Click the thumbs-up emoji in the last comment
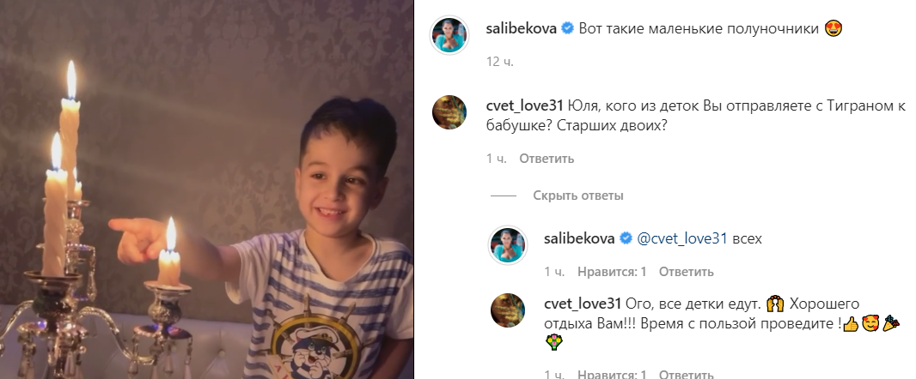Viewport: 916px width, 379px height. [851, 325]
